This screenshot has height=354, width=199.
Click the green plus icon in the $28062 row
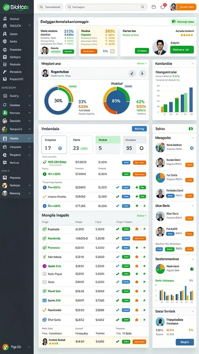[x=136, y=196]
